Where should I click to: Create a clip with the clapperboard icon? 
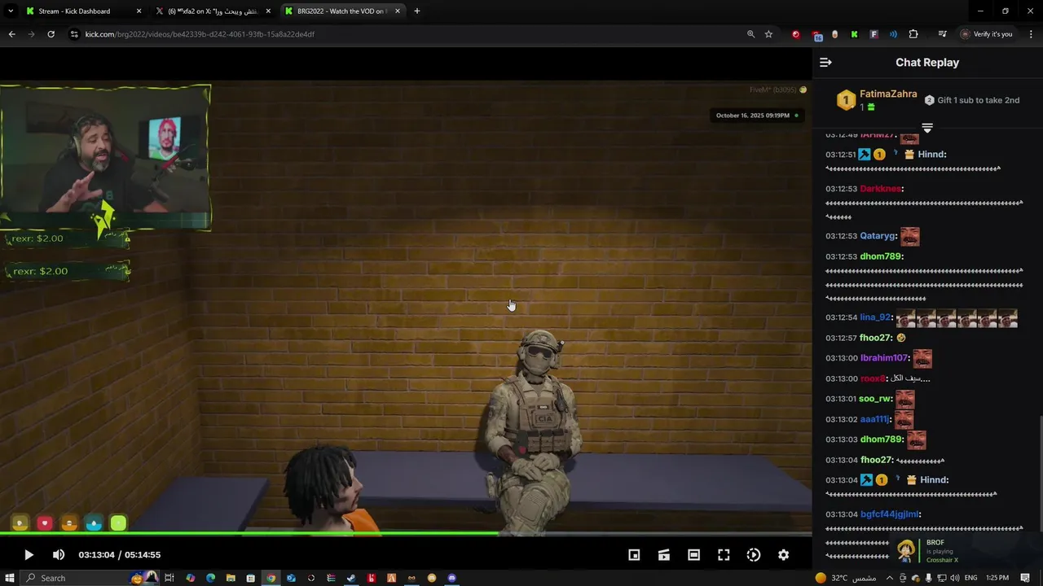[x=664, y=555]
